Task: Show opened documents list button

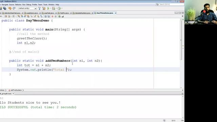Action: pos(180,13)
